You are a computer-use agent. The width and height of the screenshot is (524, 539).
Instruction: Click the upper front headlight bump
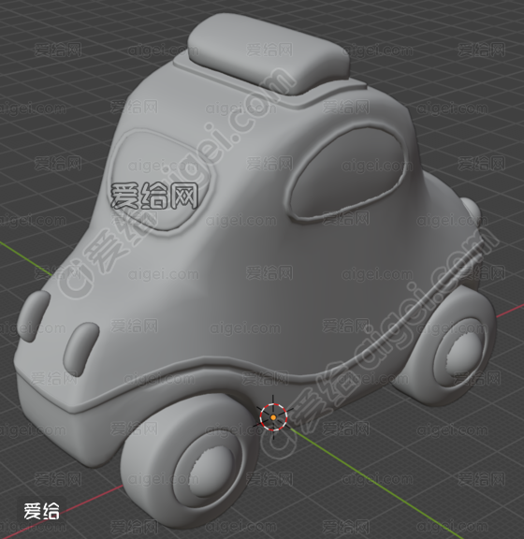(34, 316)
